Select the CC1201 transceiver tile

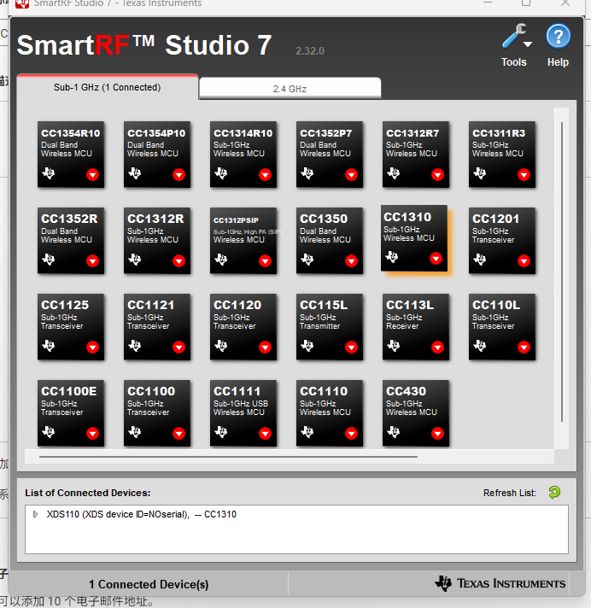502,241
